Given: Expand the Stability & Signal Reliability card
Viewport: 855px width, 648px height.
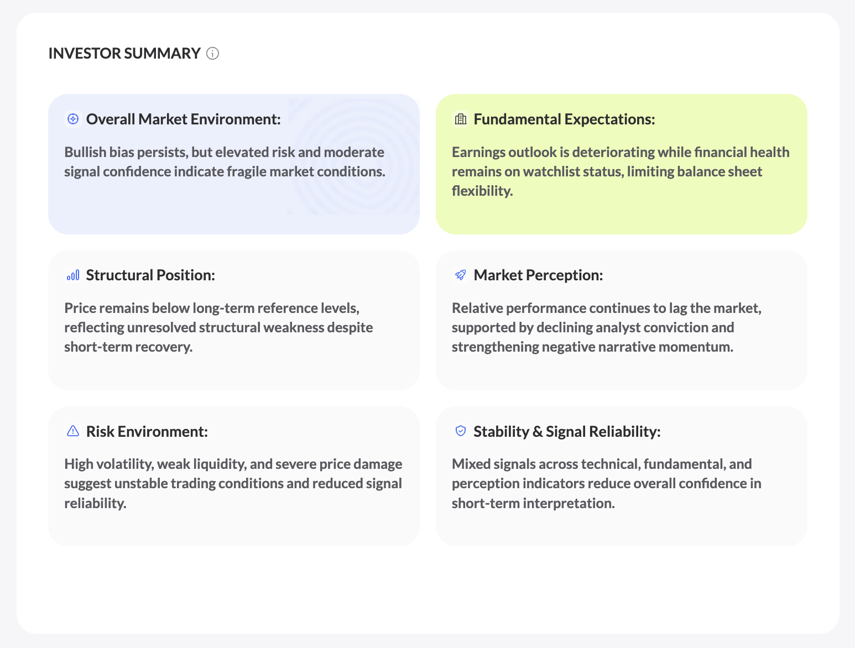Looking at the screenshot, I should (621, 475).
